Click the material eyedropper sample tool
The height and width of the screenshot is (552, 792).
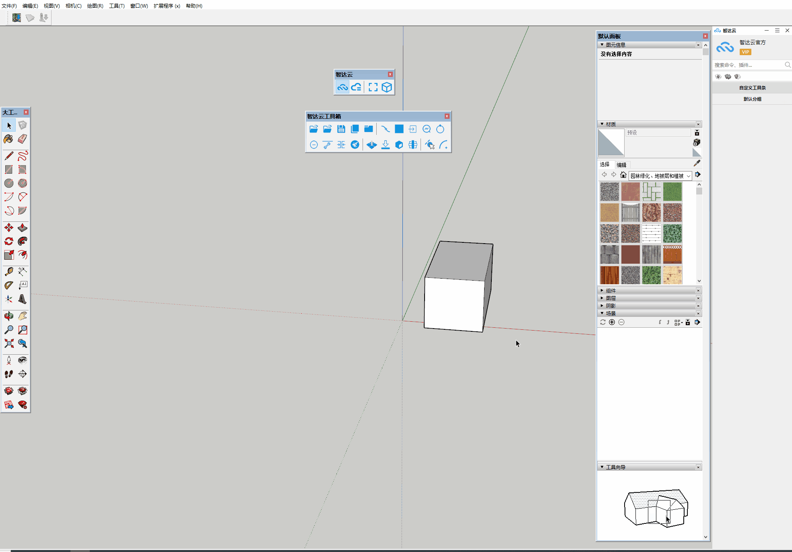(x=697, y=163)
